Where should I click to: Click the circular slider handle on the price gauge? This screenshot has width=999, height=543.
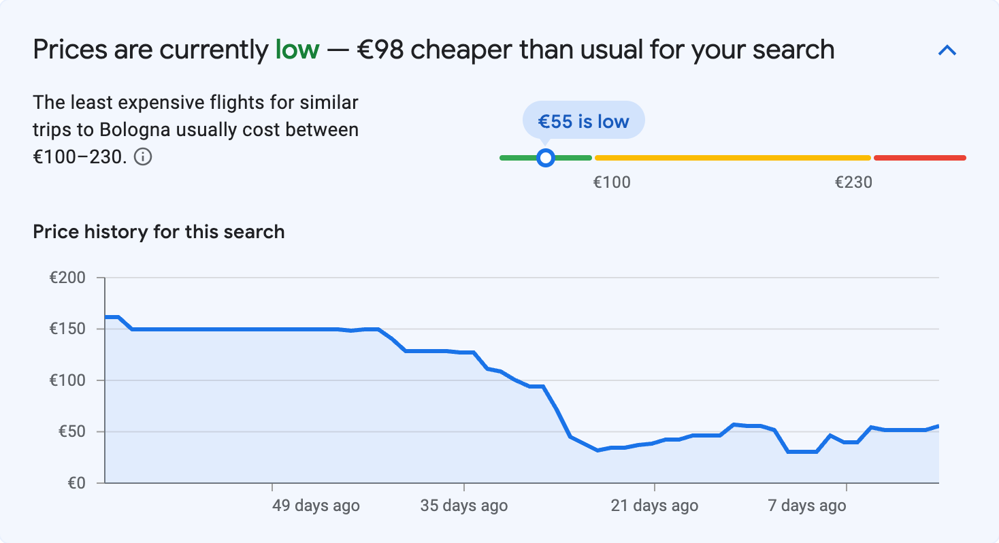pos(546,157)
